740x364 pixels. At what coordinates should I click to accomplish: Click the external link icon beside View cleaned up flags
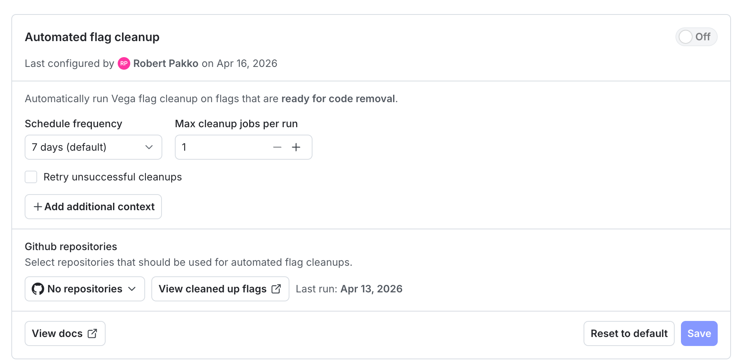click(x=277, y=288)
